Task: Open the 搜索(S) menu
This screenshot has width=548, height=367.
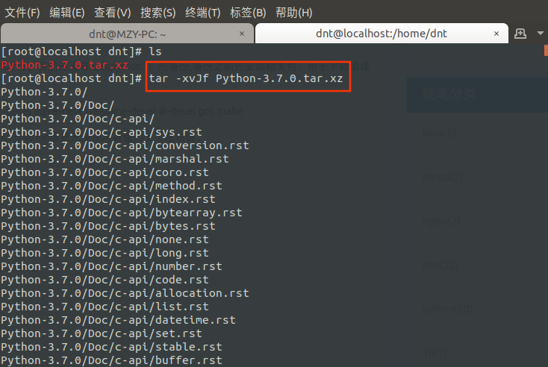Action: (158, 13)
